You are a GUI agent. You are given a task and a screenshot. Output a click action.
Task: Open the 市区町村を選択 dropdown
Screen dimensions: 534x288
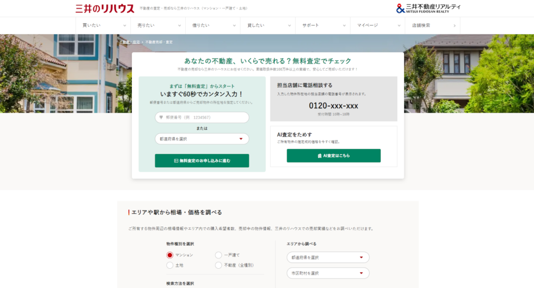[328, 273]
